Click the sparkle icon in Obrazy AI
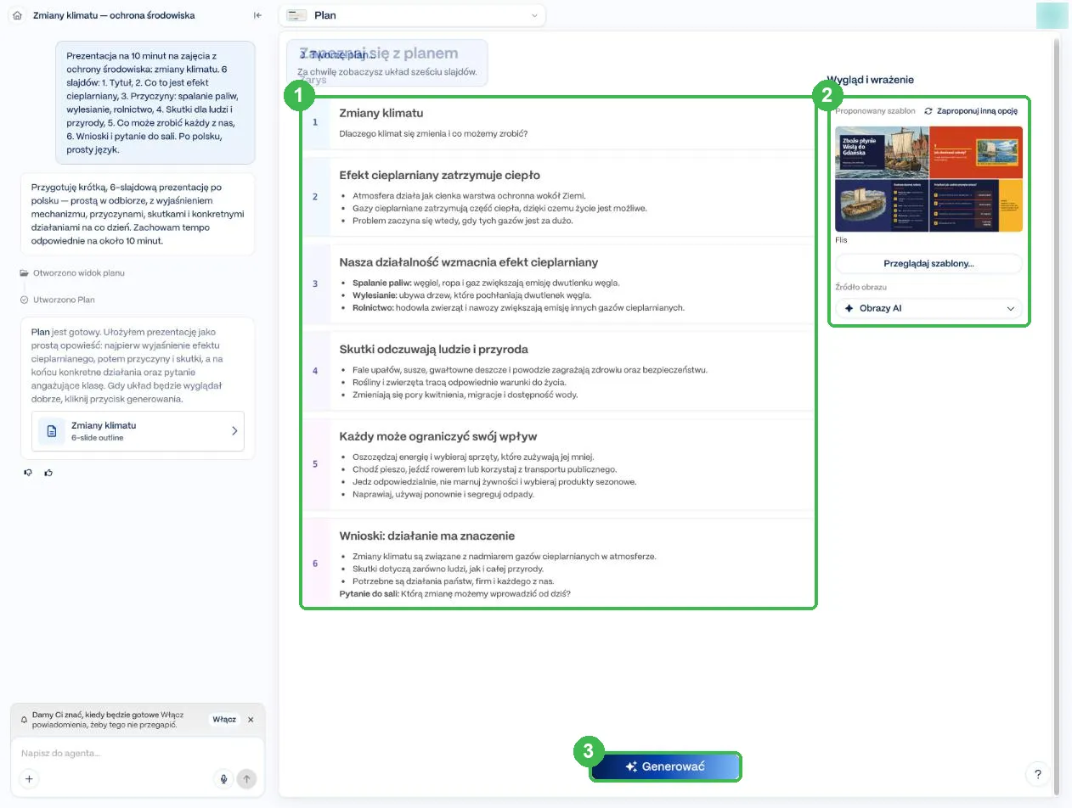This screenshot has height=808, width=1072. pyautogui.click(x=849, y=308)
